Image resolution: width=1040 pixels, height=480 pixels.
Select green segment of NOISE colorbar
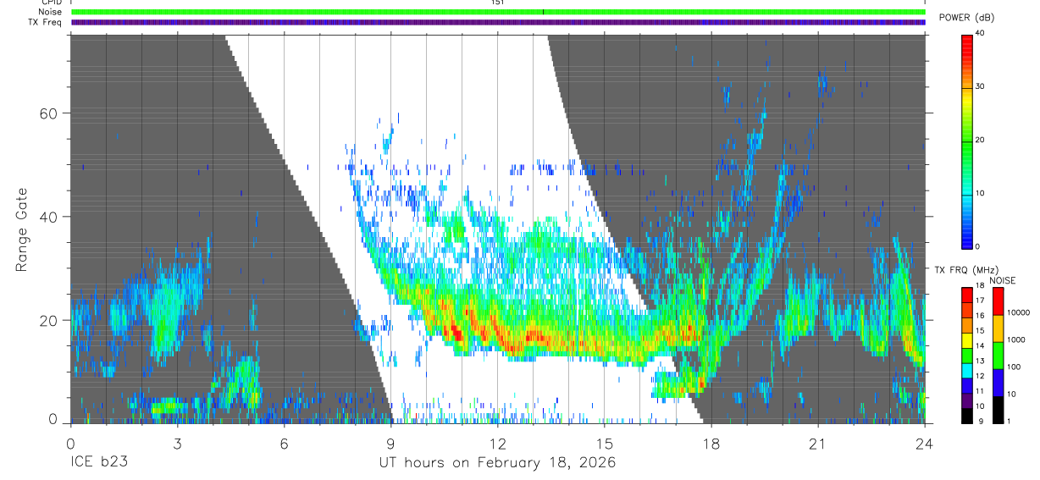pos(998,356)
